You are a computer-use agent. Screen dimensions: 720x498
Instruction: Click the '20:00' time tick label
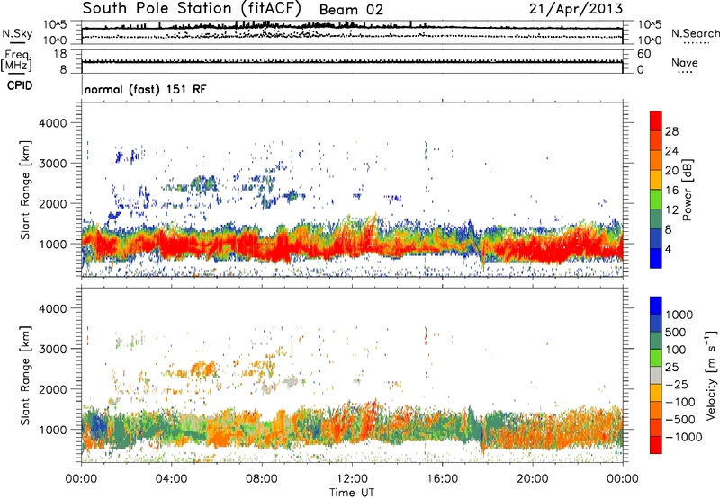(532, 479)
